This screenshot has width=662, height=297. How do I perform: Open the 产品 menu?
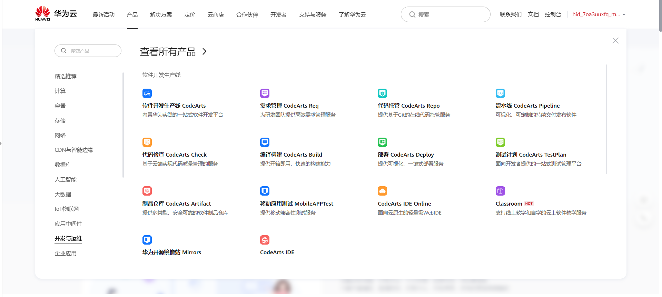click(x=132, y=14)
